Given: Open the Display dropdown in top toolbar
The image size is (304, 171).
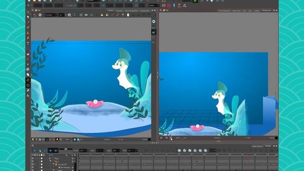Looking at the screenshot, I should [154, 5].
